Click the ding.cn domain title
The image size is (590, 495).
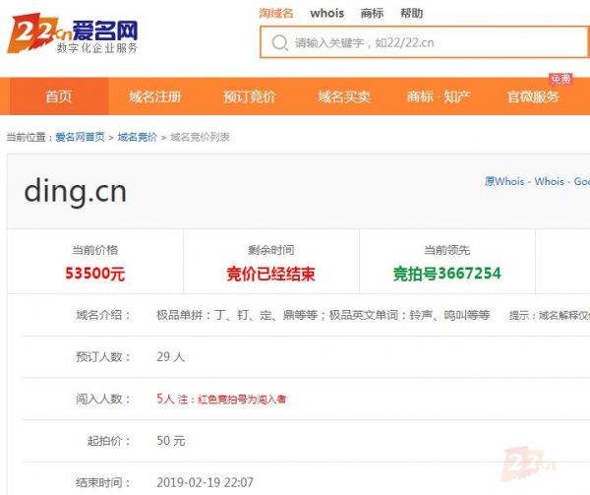(x=75, y=191)
